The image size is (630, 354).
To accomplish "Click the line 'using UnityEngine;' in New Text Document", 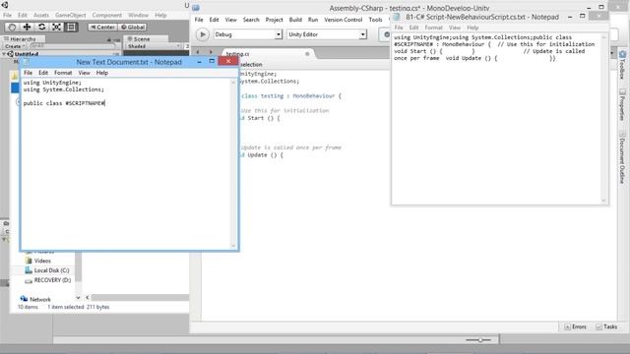I will (x=52, y=83).
